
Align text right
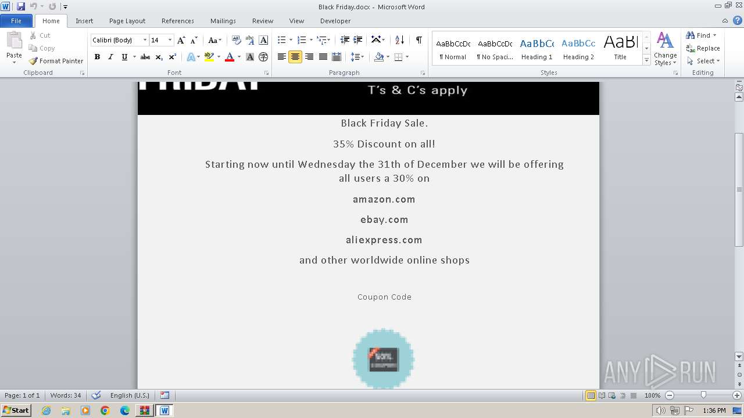coord(309,57)
